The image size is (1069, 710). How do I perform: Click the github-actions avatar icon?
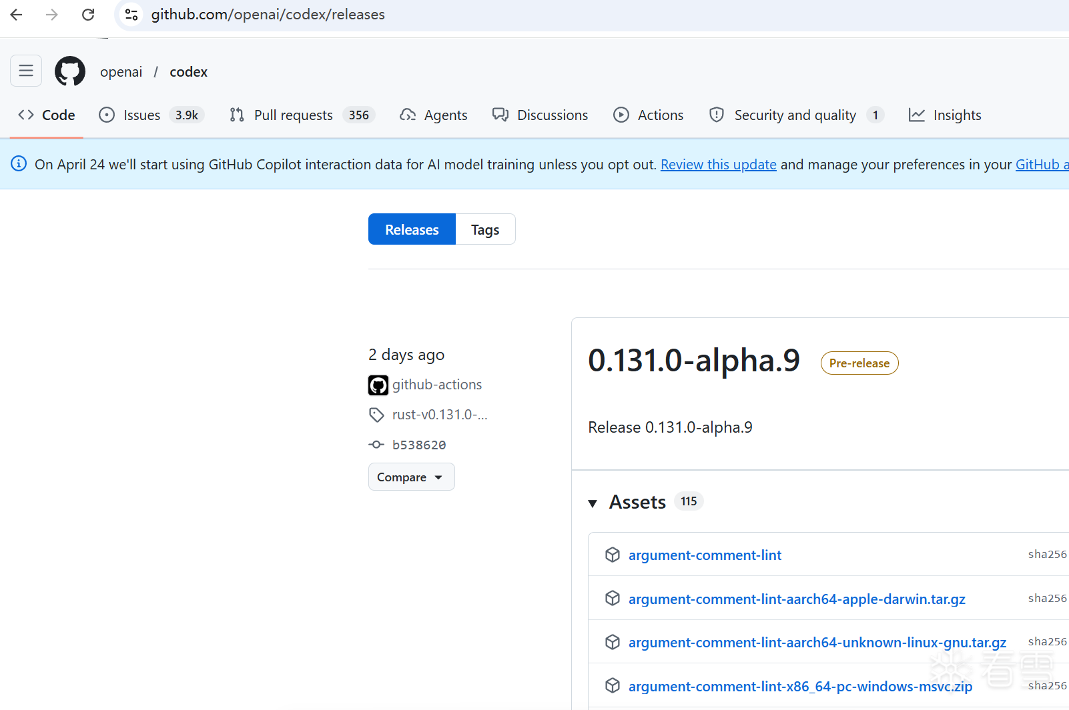(x=378, y=385)
